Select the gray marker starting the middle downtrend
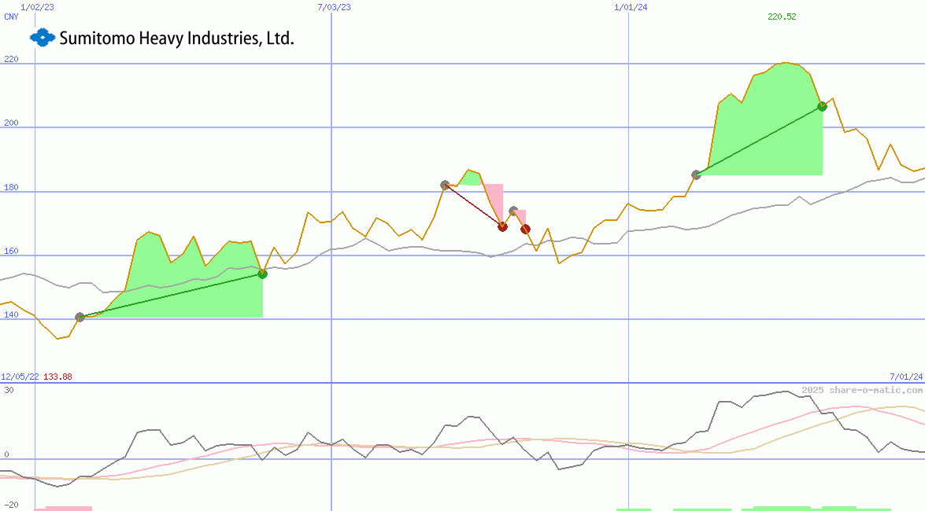Image resolution: width=925 pixels, height=511 pixels. pyautogui.click(x=445, y=184)
